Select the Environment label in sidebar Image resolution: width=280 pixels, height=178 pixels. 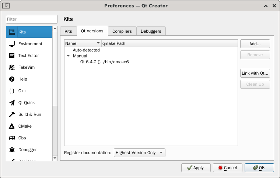(x=30, y=44)
